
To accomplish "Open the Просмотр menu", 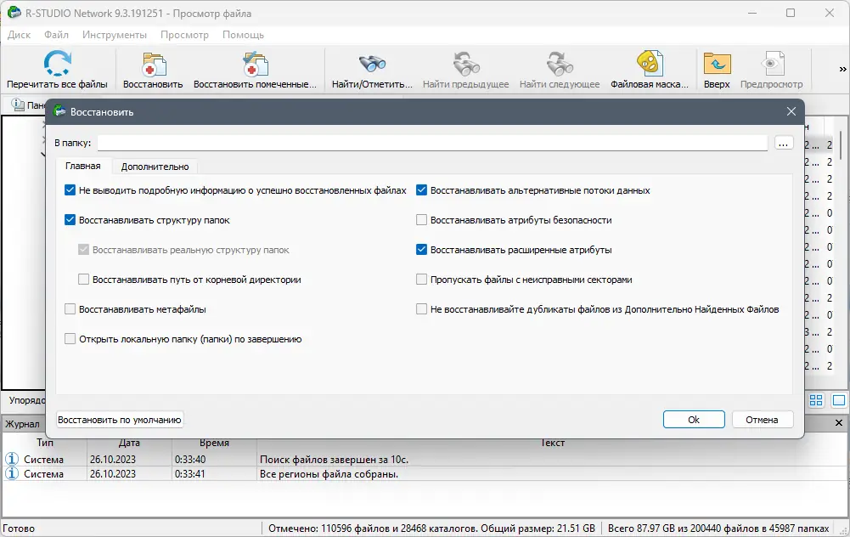I will pos(184,35).
